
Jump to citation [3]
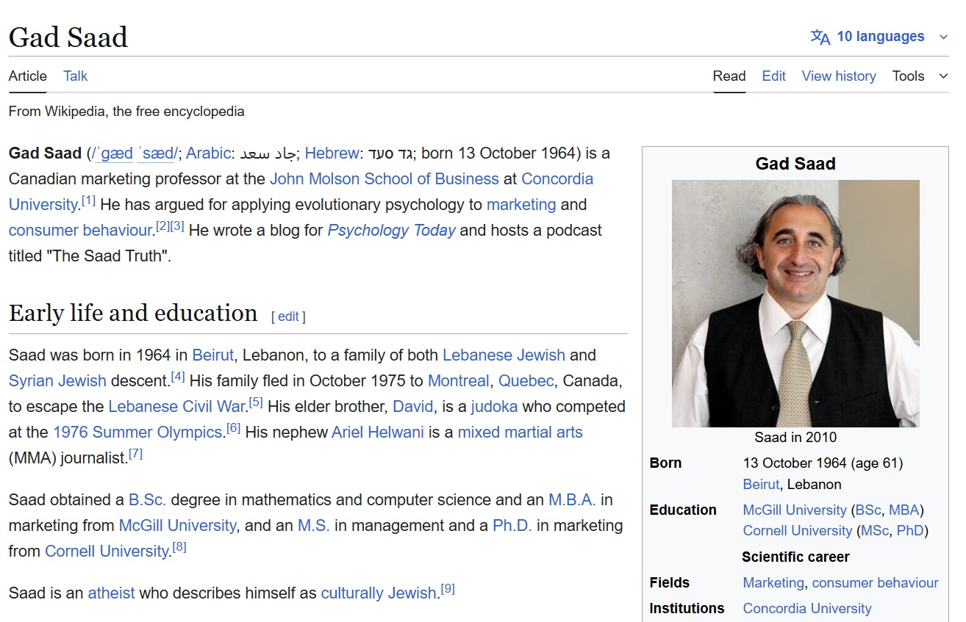(177, 225)
